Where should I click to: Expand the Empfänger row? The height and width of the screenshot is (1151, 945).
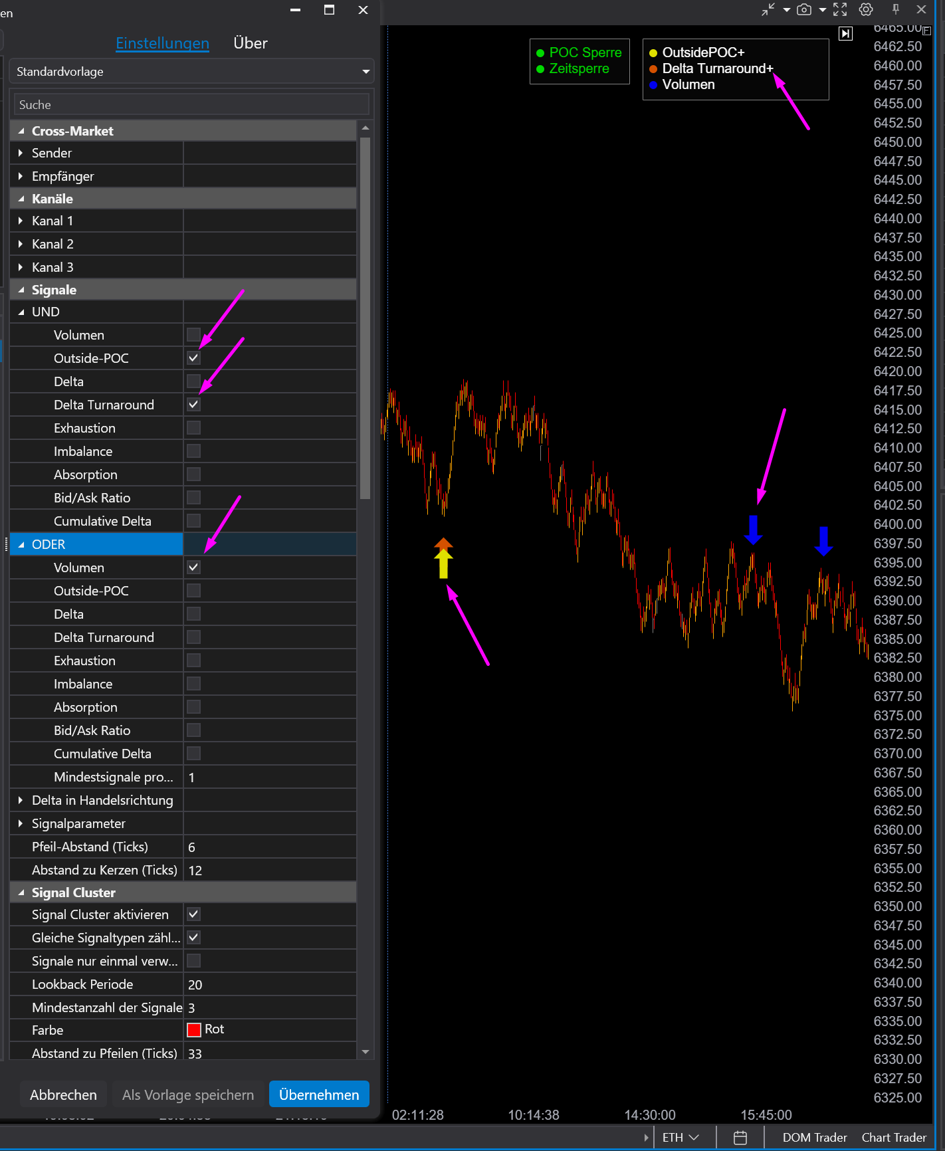click(21, 176)
